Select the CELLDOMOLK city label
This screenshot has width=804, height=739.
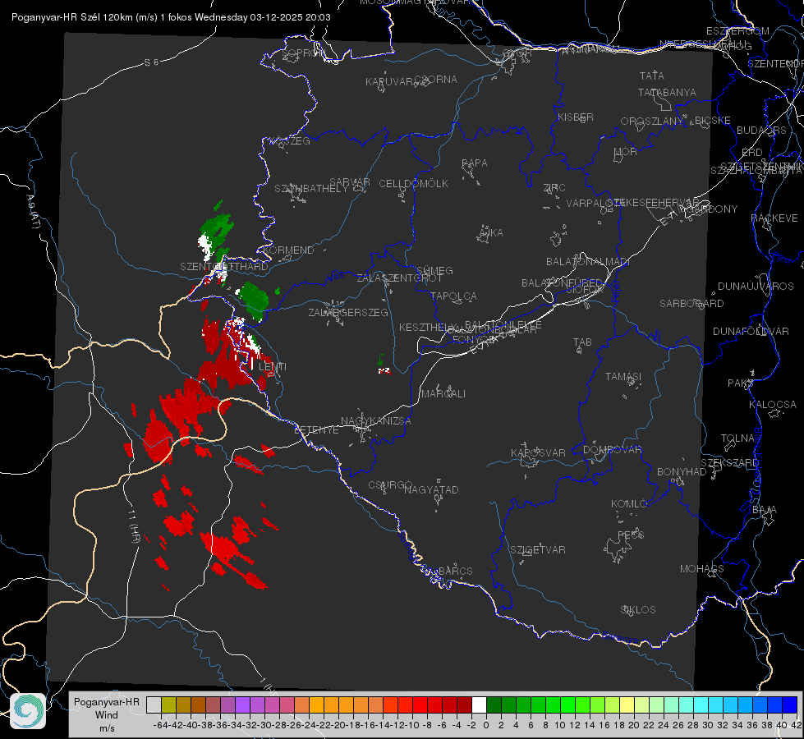pyautogui.click(x=413, y=183)
